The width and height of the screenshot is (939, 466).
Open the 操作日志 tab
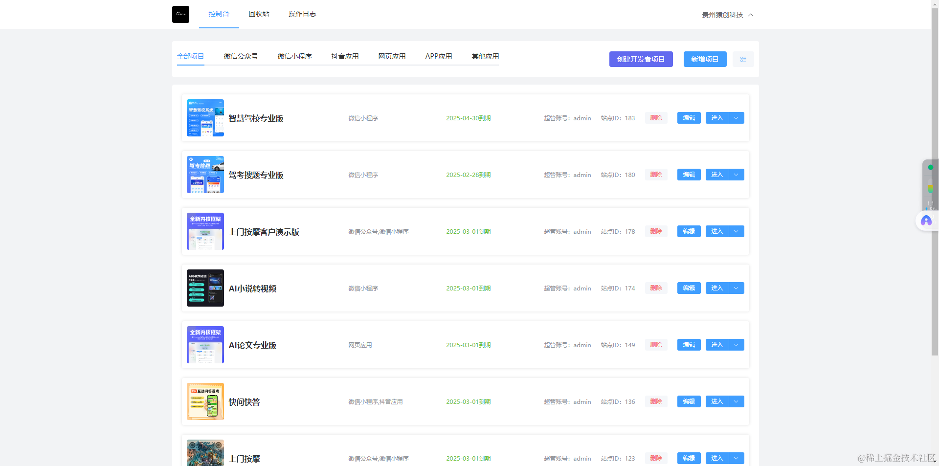(302, 14)
